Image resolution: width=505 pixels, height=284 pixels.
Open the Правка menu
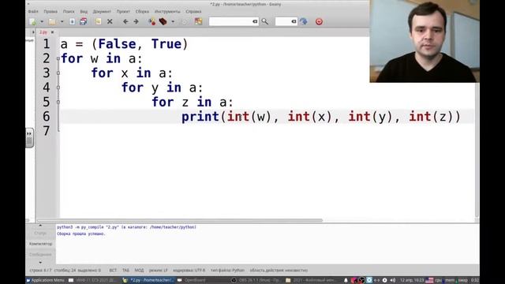pyautogui.click(x=50, y=11)
